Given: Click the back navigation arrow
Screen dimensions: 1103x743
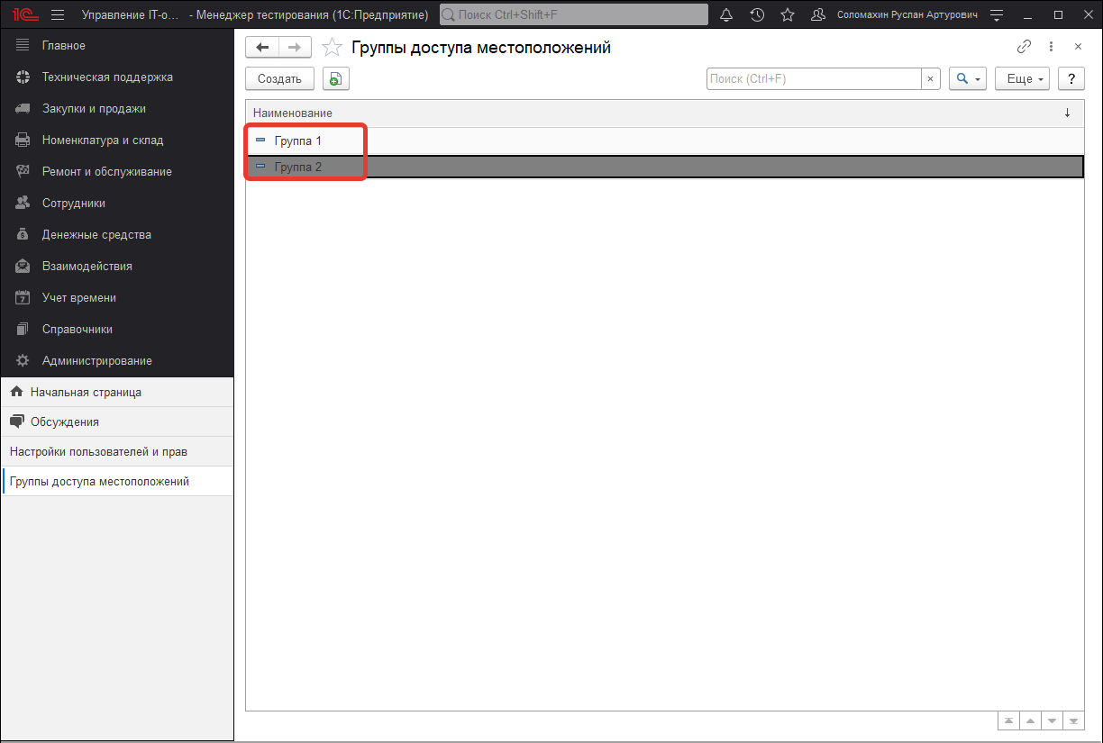Looking at the screenshot, I should point(262,48).
